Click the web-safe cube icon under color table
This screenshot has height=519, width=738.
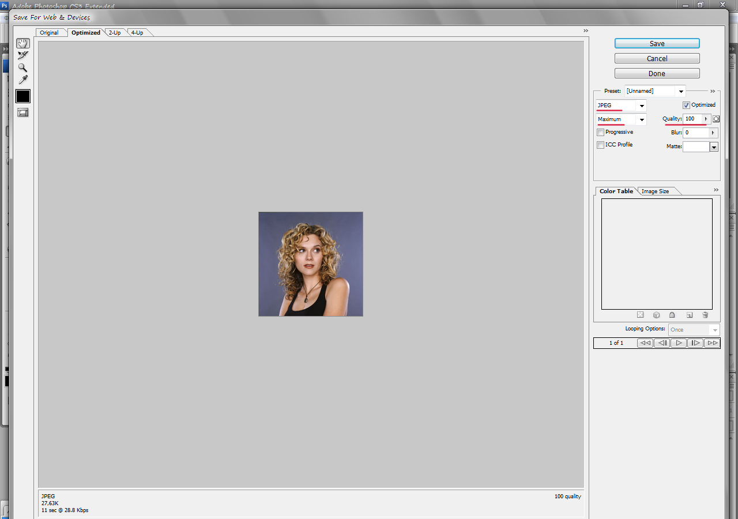point(656,315)
